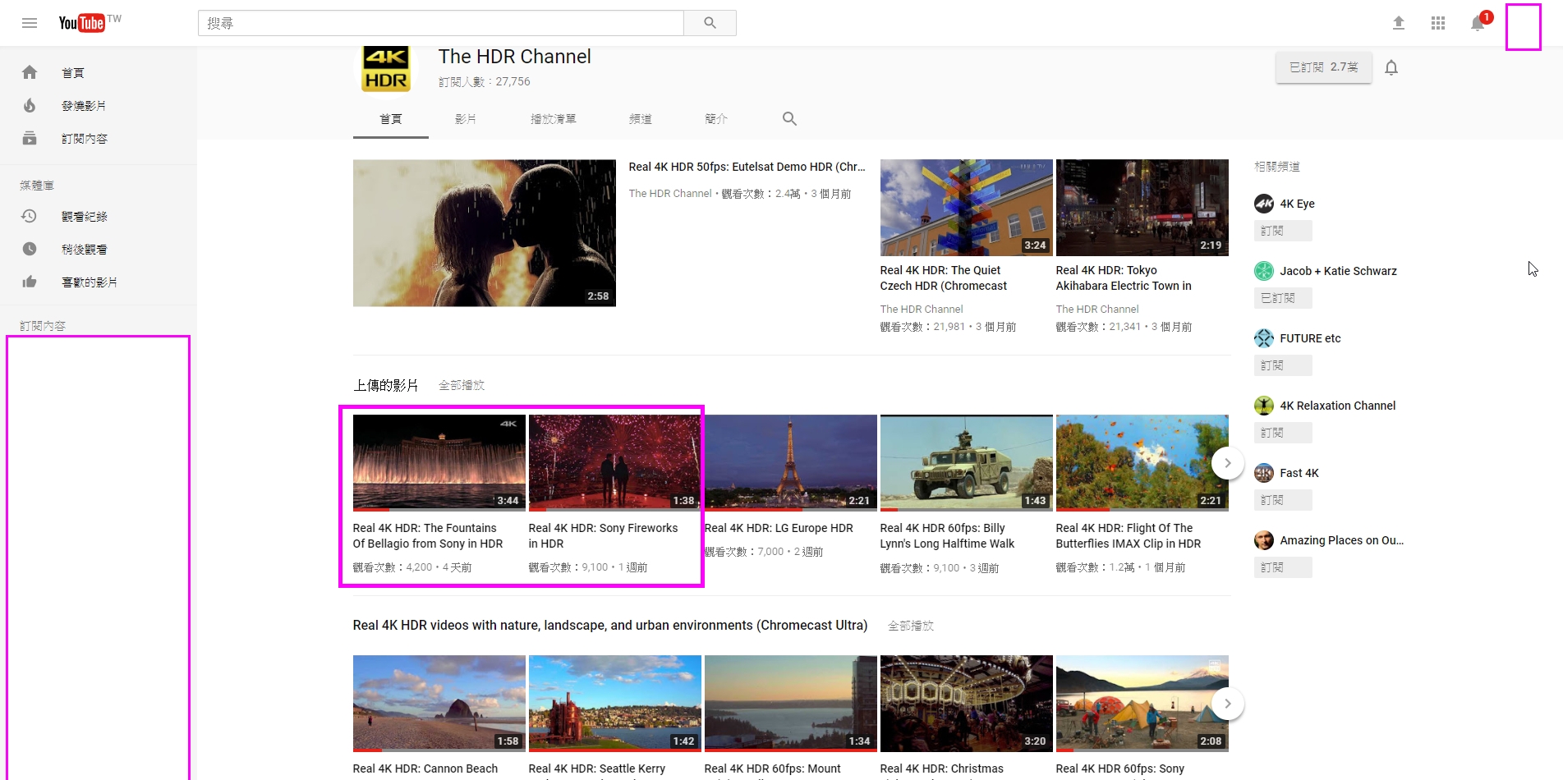The height and width of the screenshot is (780, 1563).
Task: Click FUTURE etc channel avatar
Action: click(x=1264, y=338)
